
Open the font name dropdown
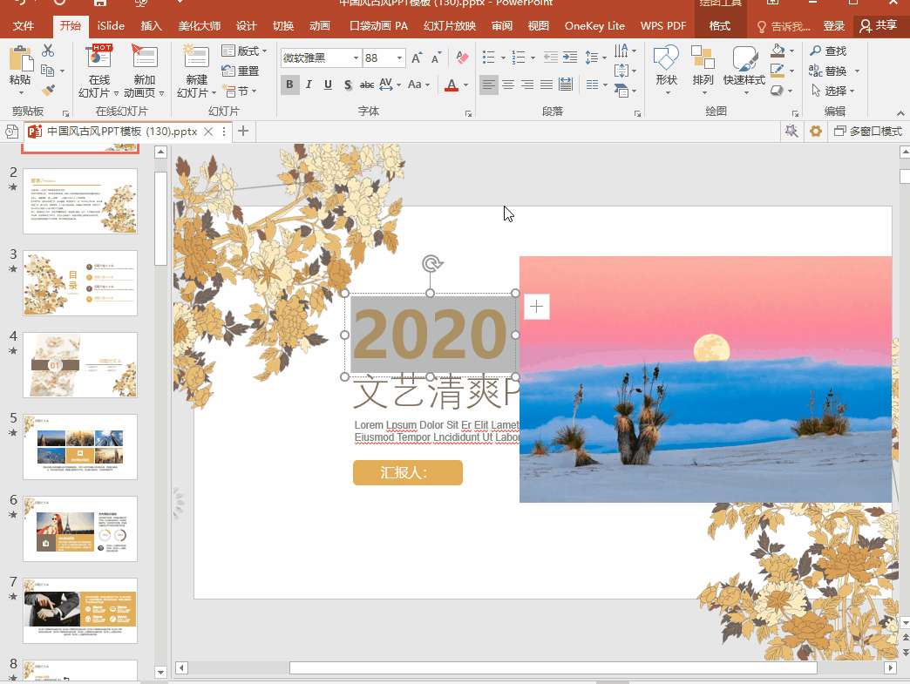coord(356,58)
